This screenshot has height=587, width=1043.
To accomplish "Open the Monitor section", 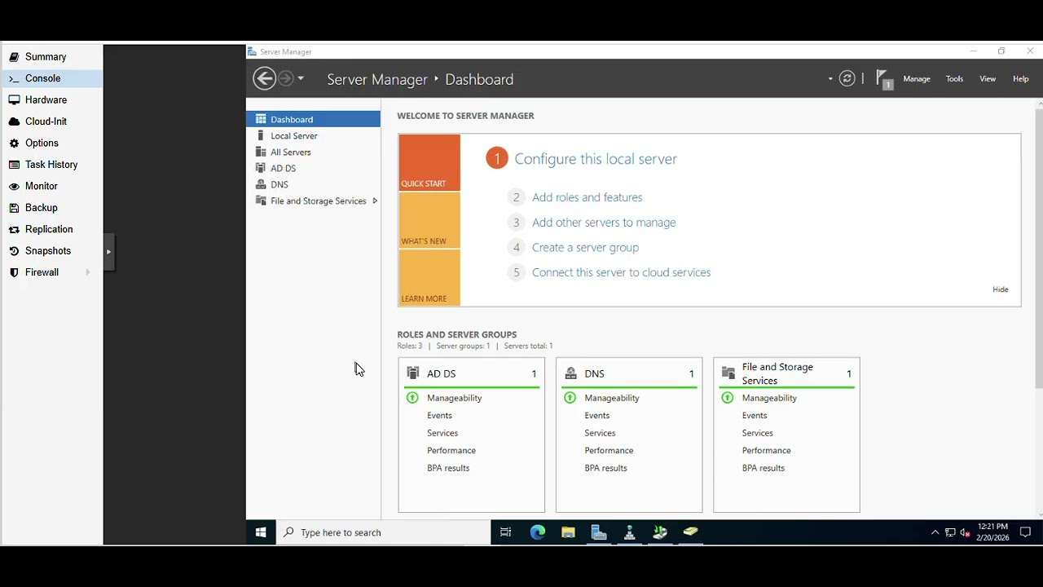I will coord(52,187).
